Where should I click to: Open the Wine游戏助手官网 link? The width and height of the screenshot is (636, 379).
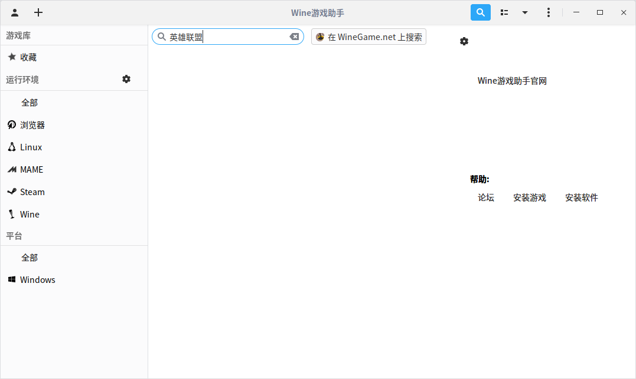pyautogui.click(x=512, y=81)
